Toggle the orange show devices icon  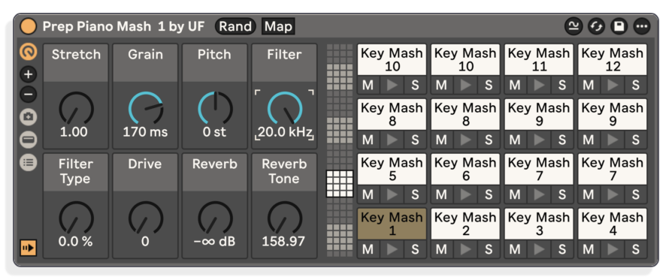coord(29,248)
